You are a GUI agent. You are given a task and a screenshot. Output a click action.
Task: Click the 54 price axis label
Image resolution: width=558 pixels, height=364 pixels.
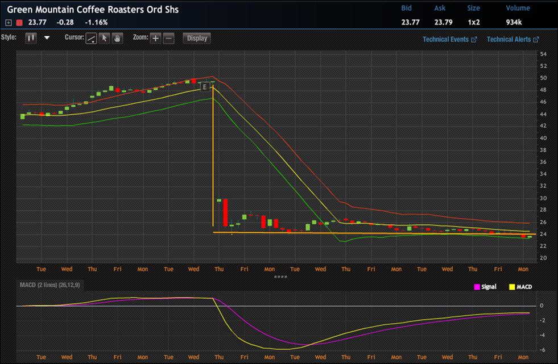(x=543, y=54)
